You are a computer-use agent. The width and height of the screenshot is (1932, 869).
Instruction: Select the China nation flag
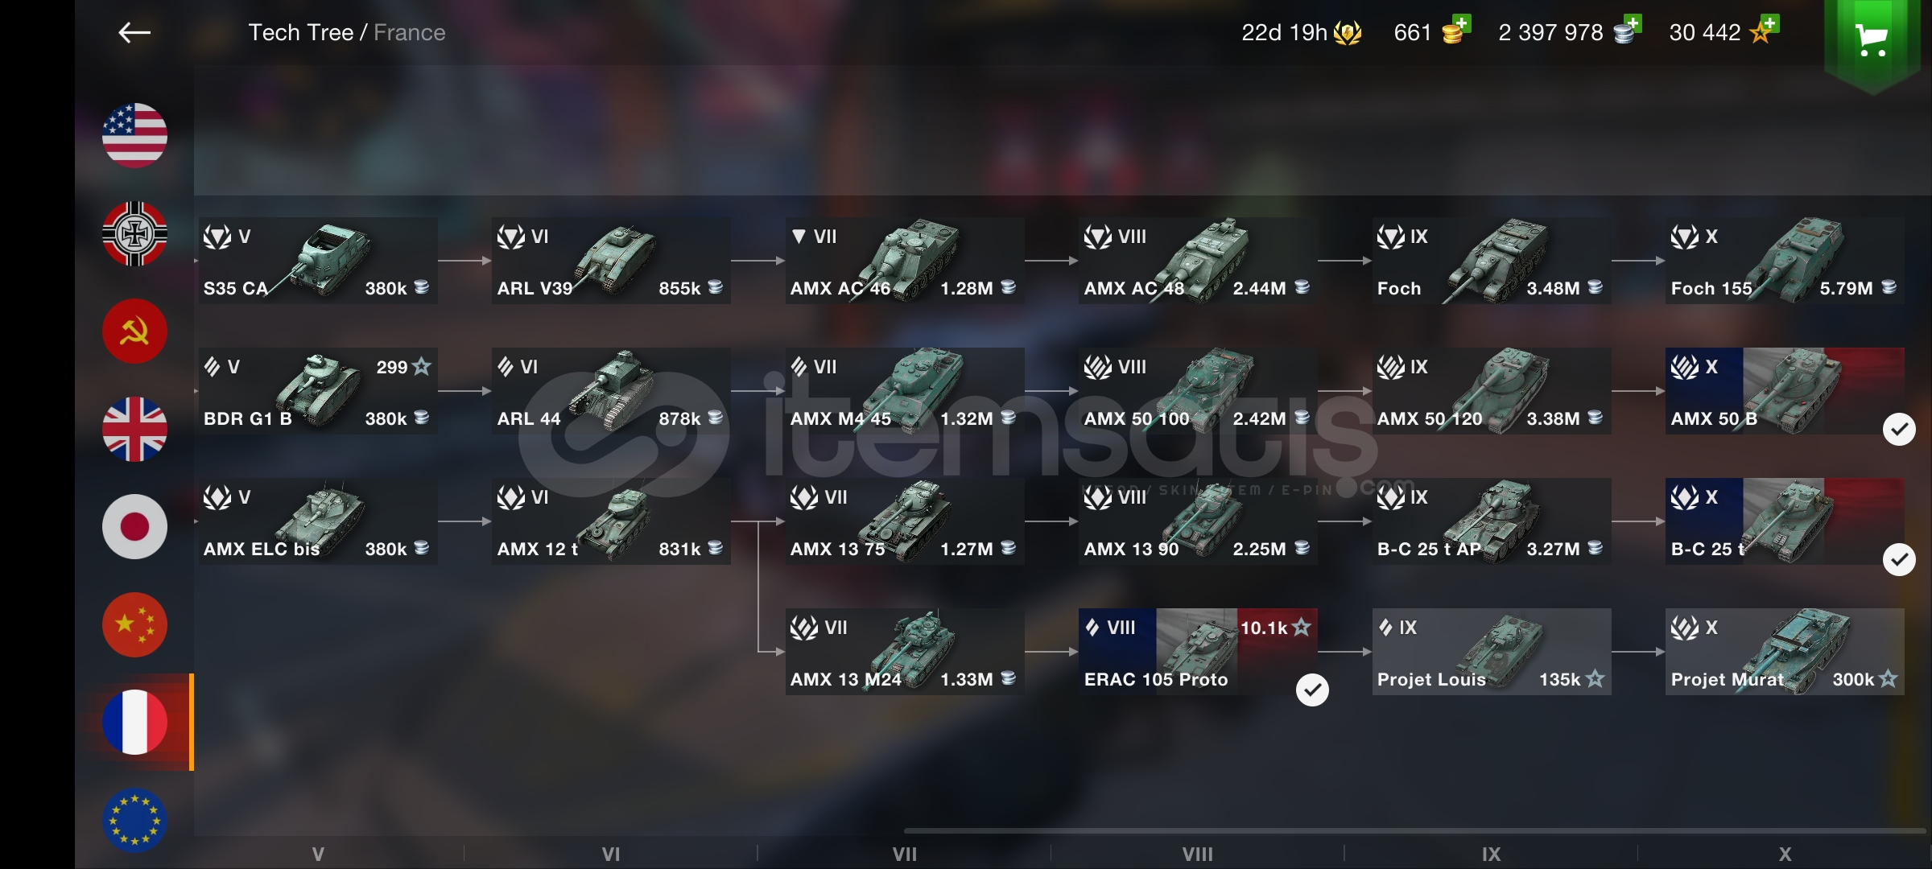(134, 624)
